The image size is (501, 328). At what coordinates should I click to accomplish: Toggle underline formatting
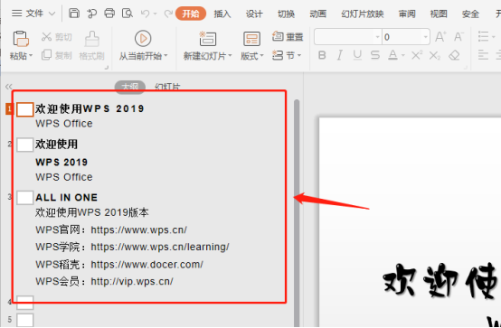point(357,55)
